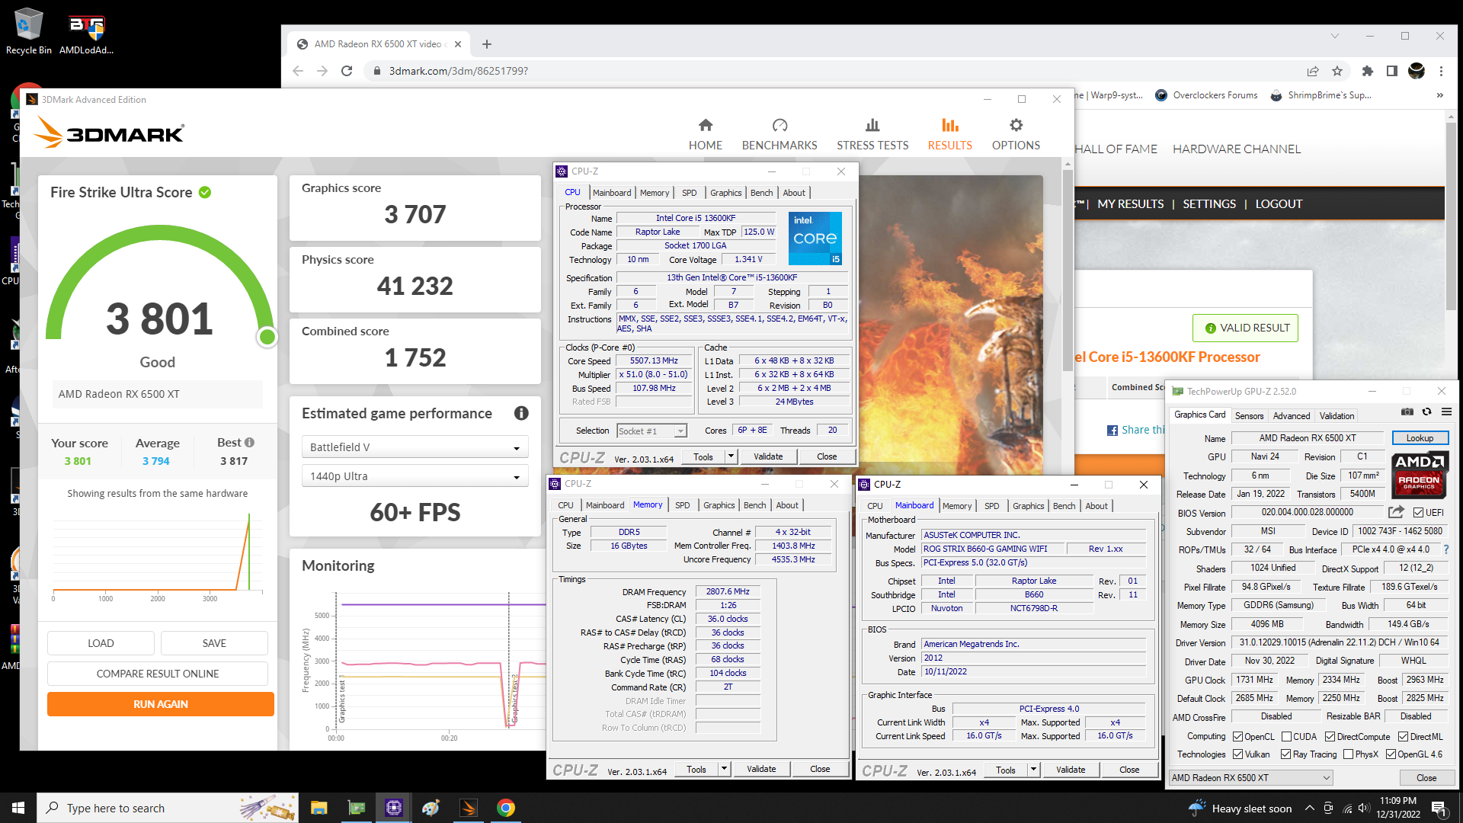Screen dimensions: 1463x823
Task: Open the 3DMark OPTIONS gear
Action: 1016,134
